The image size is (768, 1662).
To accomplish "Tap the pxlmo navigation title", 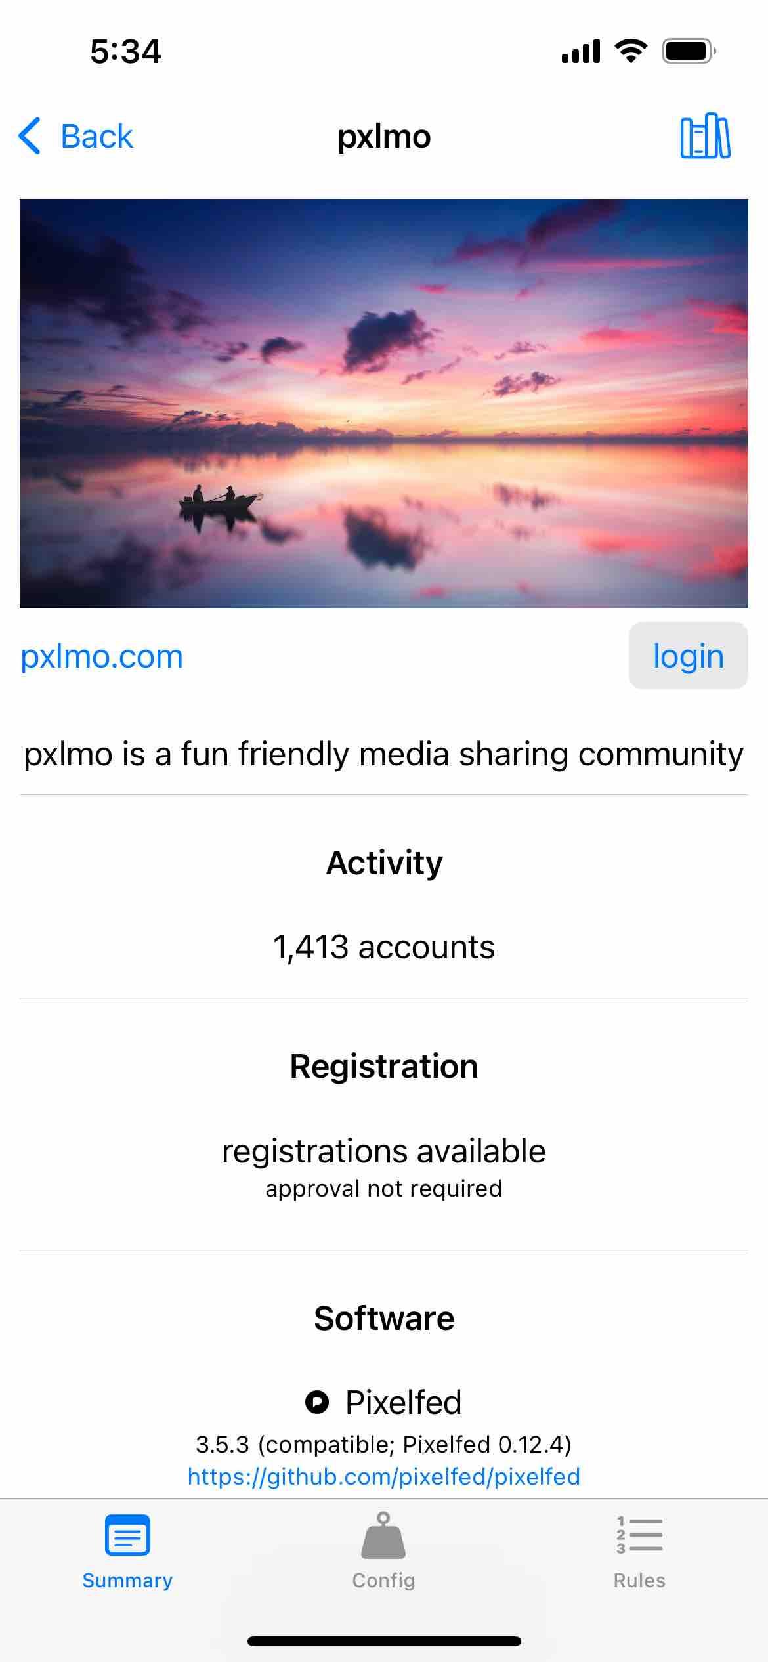I will coord(384,137).
